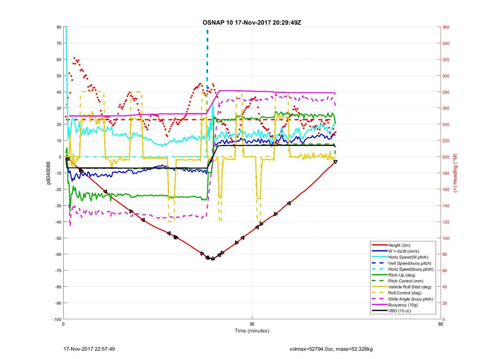The height and width of the screenshot is (359, 487).
Task: Click the solid magenta Buoyancy legend line sample
Action: pos(379,305)
